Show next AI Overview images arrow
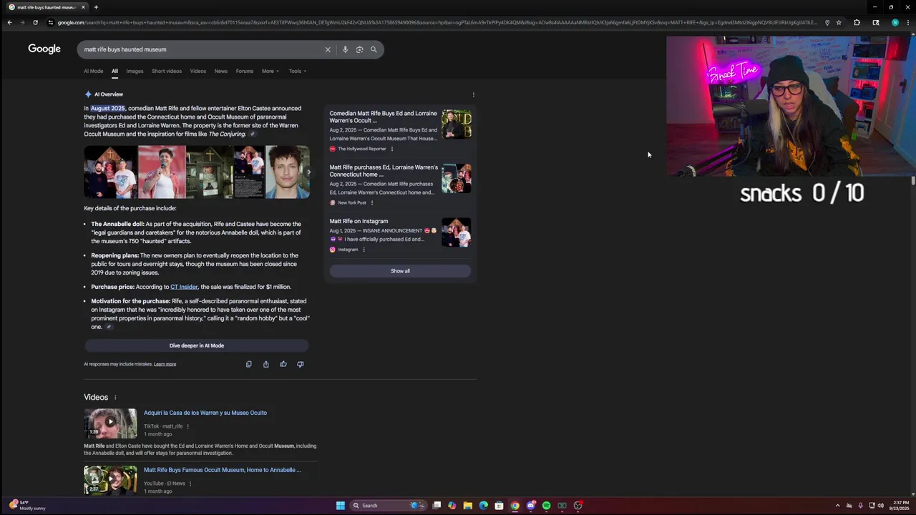916x515 pixels. (x=308, y=172)
